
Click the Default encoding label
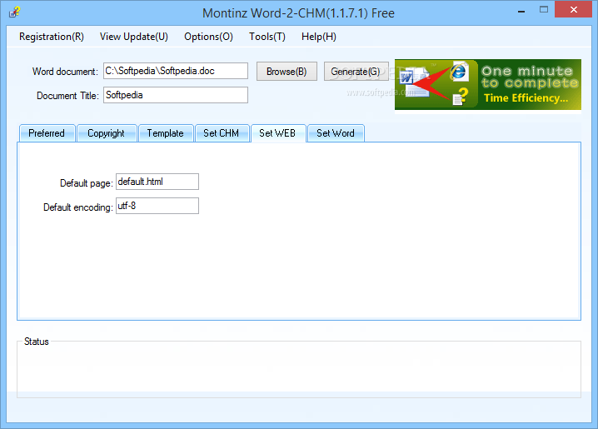(x=78, y=207)
